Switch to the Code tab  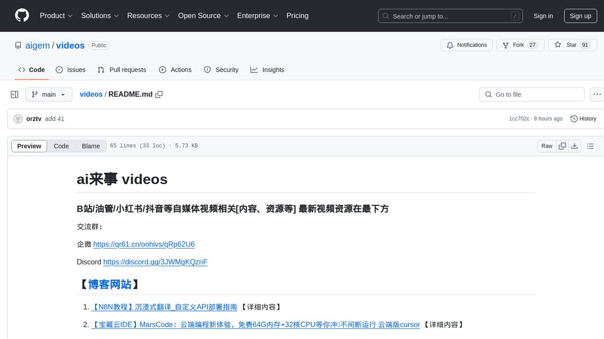tap(32, 70)
